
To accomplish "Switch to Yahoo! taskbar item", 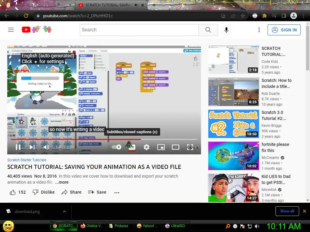I will point(148,226).
